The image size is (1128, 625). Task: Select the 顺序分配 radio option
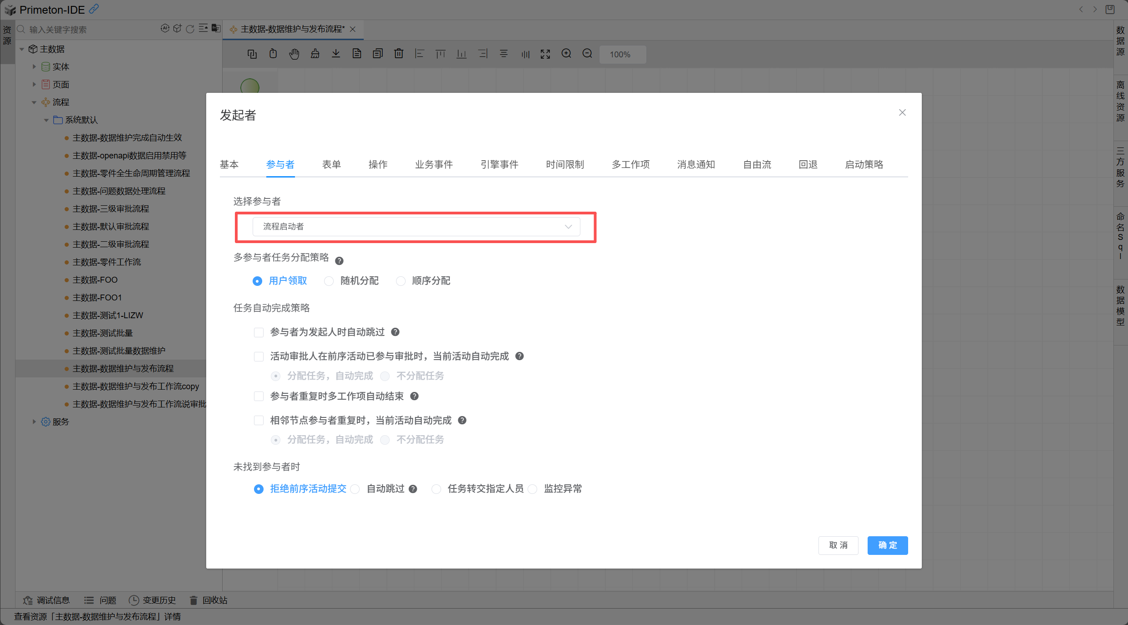pyautogui.click(x=401, y=281)
